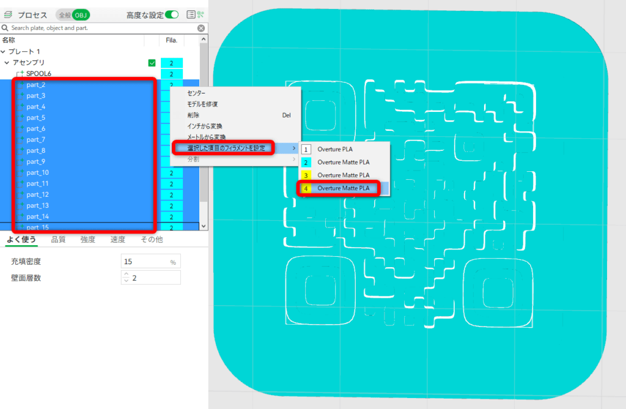Click the Fila. column header

pyautogui.click(x=171, y=40)
